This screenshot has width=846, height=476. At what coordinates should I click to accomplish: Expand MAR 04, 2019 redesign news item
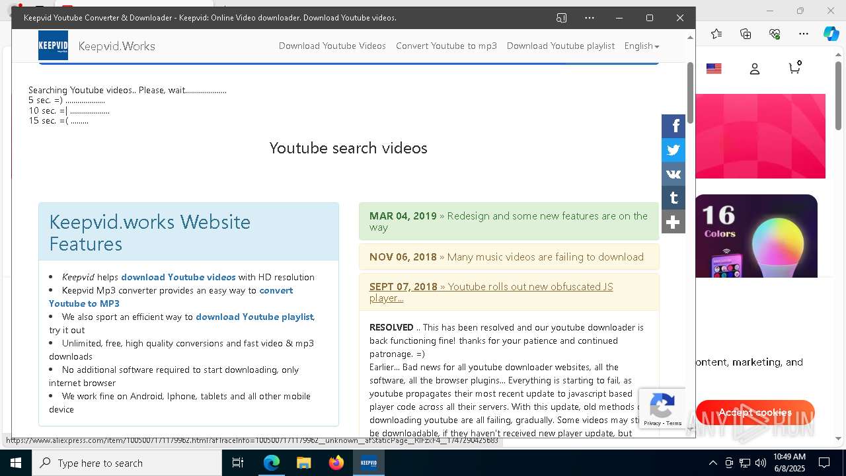[509, 221]
